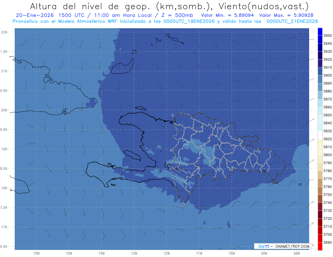Click the '18N' latitude label
The width and height of the screenshot is (333, 257).
click(x=4, y=188)
